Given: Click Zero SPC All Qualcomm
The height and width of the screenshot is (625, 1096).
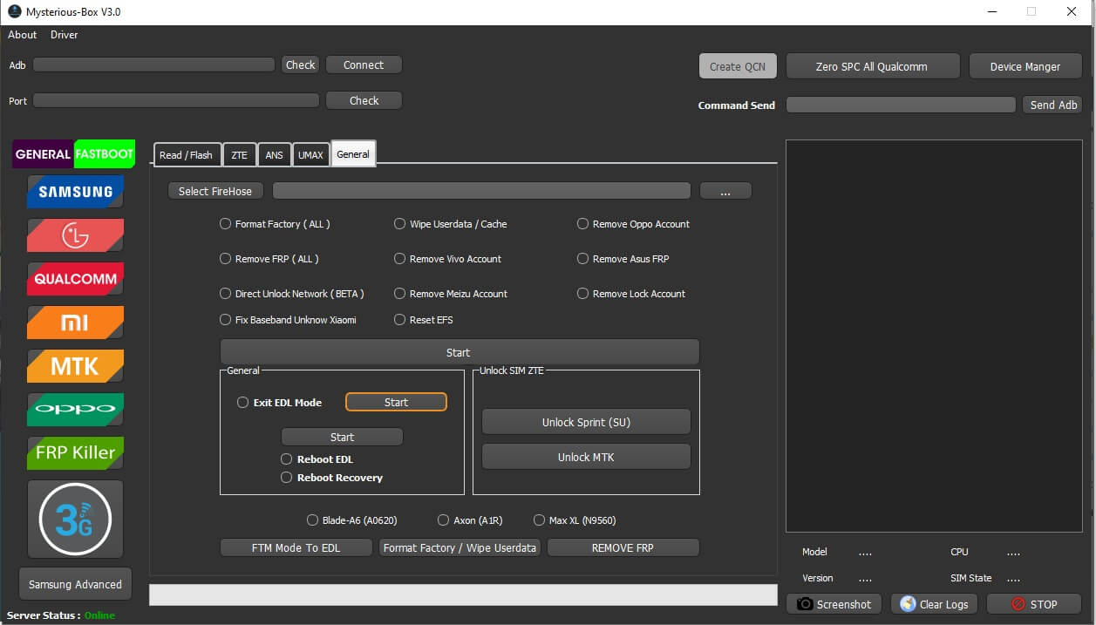Looking at the screenshot, I should pos(872,65).
